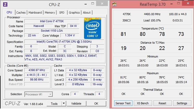The height and width of the screenshot is (109, 194).
Task: Click the CPU-Z version text Ver. 1.68.0.x64
Action: [33, 104]
